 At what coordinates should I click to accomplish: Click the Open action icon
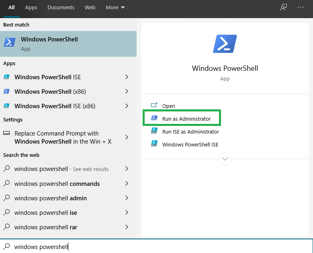pos(154,105)
